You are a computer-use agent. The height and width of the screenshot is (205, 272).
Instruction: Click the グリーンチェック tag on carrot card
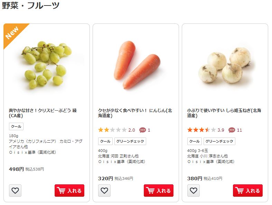[x=130, y=141]
